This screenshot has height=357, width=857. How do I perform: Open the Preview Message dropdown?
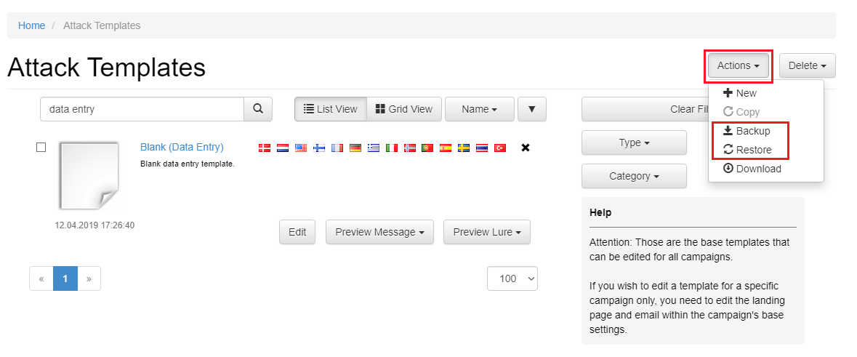coord(380,232)
